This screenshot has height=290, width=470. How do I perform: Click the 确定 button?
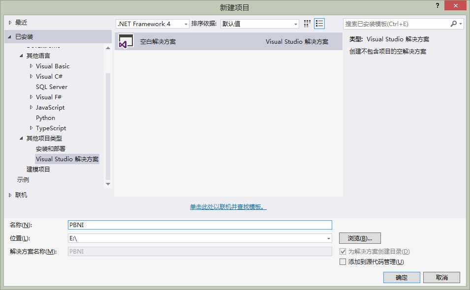point(402,277)
